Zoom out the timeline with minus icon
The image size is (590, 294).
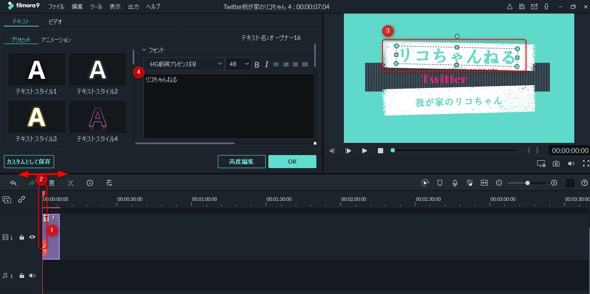(499, 183)
